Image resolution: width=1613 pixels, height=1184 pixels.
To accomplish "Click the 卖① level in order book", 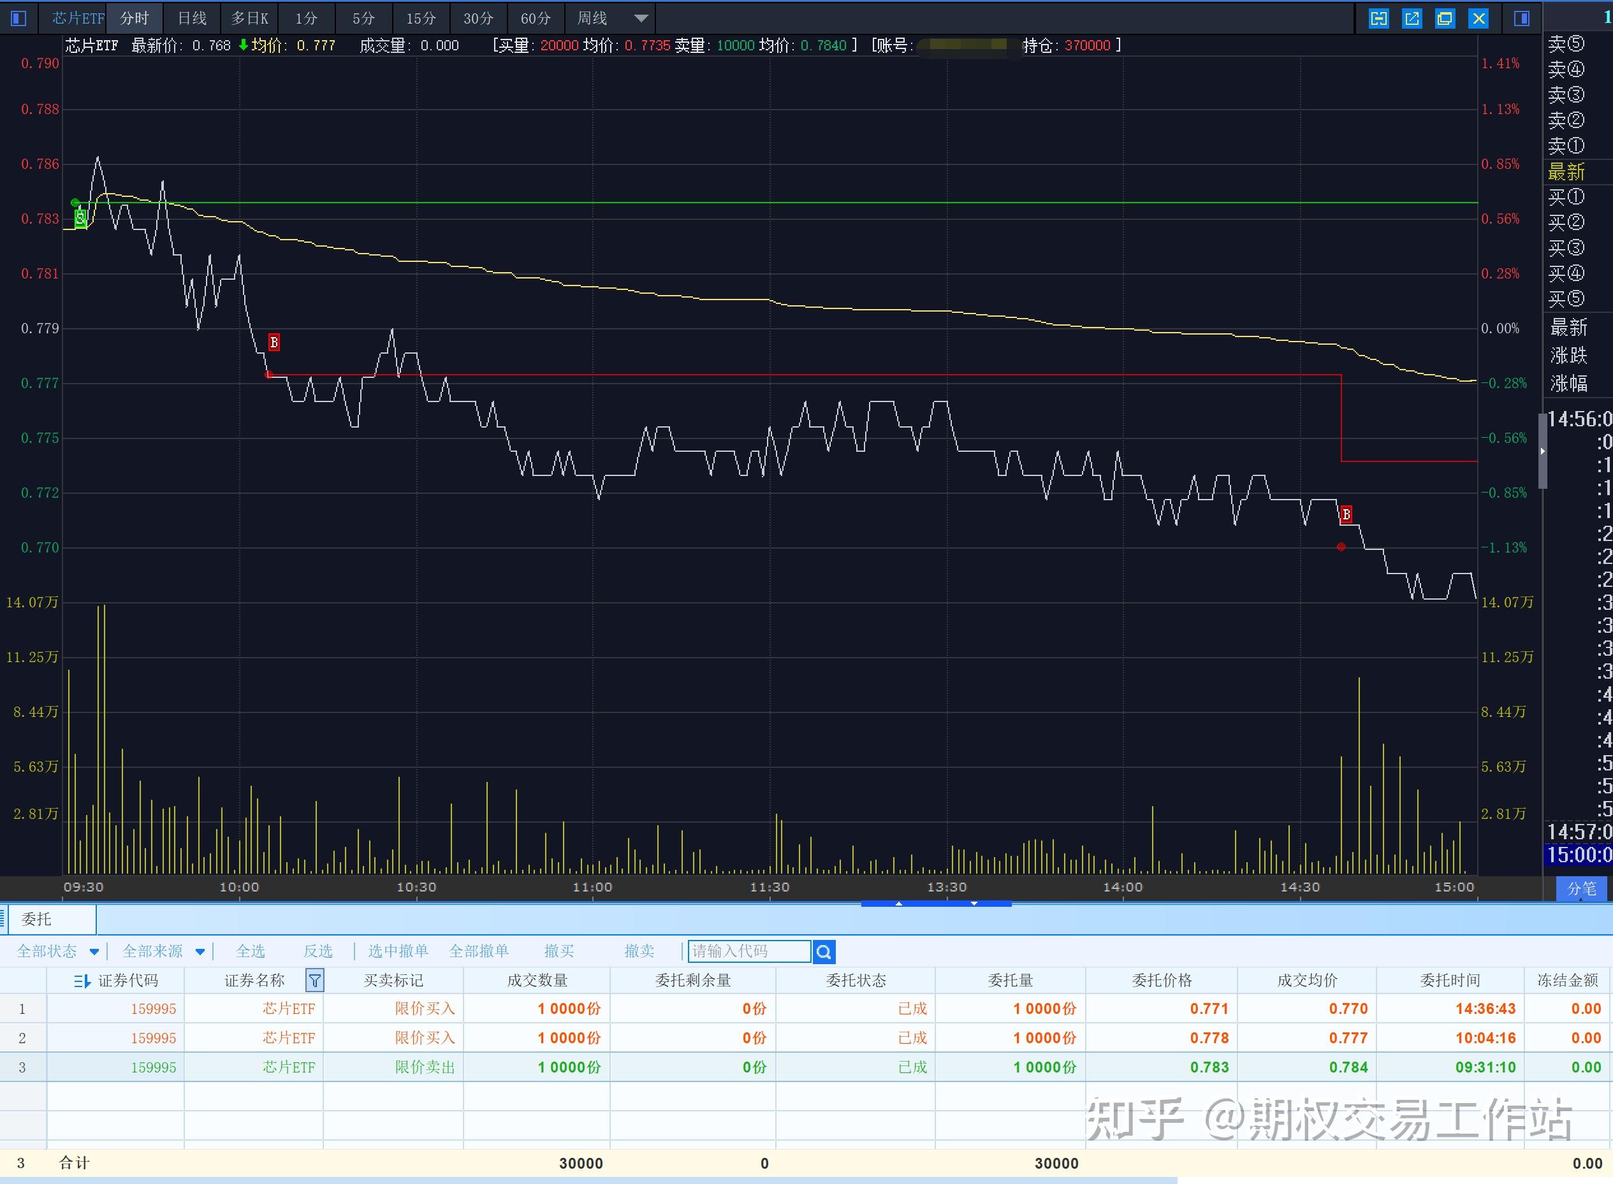I will coord(1566,146).
